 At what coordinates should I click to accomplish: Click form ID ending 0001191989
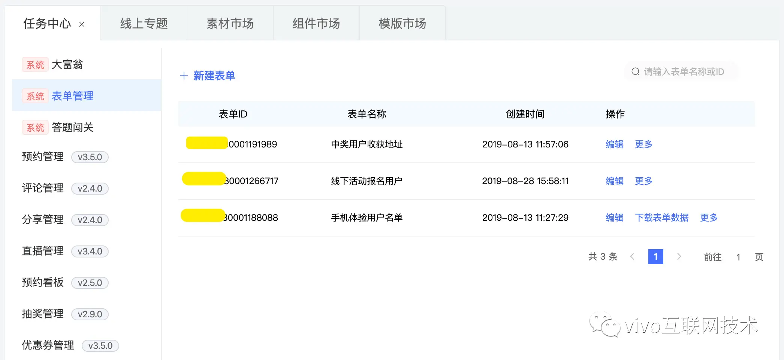tap(252, 144)
